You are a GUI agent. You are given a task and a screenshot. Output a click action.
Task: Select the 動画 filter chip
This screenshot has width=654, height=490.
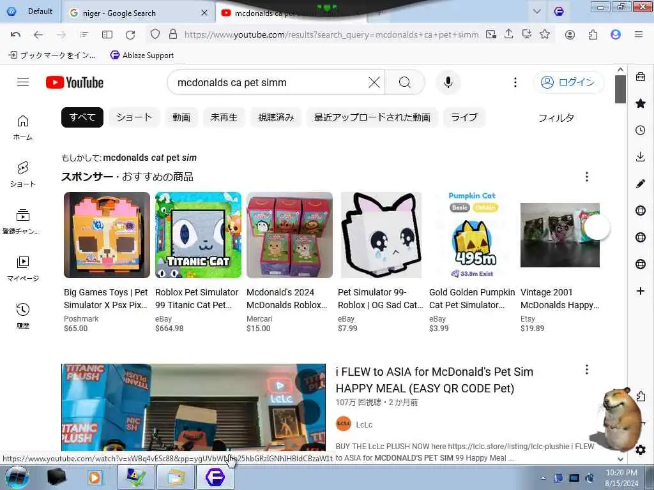coord(181,117)
